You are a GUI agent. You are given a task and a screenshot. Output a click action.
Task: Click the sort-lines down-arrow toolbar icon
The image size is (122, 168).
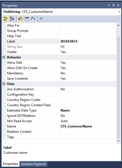pos(33,19)
